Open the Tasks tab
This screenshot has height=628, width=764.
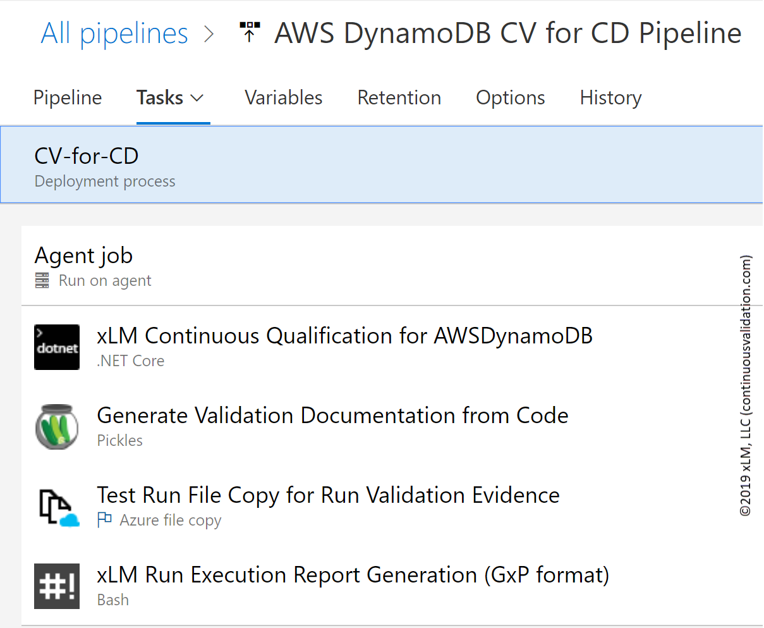pyautogui.click(x=160, y=97)
